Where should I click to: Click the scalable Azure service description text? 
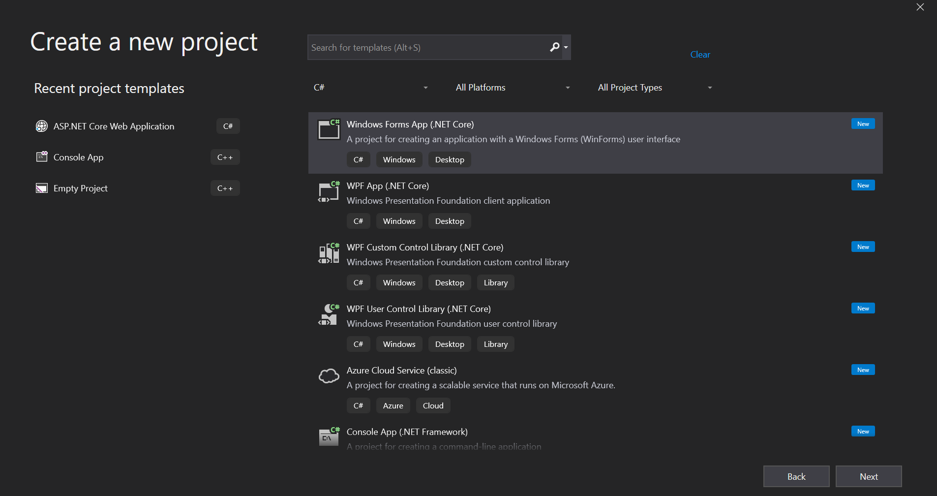coord(481,385)
